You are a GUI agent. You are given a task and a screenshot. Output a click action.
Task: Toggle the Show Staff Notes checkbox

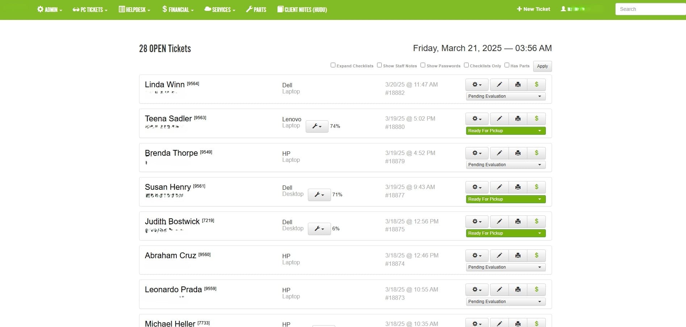coord(379,65)
